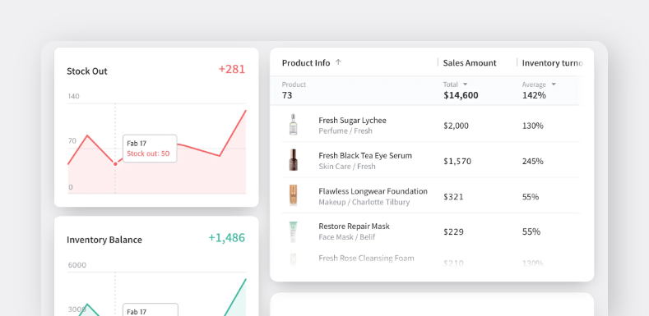Sort by the Product Info arrow icon
This screenshot has height=316, width=649.
(x=338, y=62)
